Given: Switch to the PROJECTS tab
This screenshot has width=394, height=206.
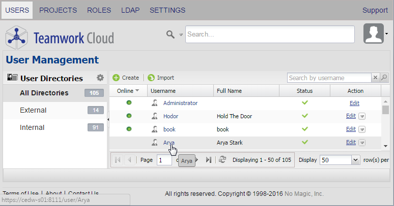Looking at the screenshot, I should [x=58, y=10].
